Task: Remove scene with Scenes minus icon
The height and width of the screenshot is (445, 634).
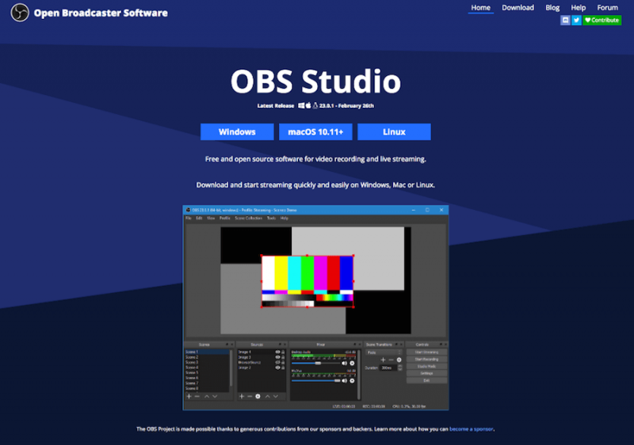Action: (197, 397)
